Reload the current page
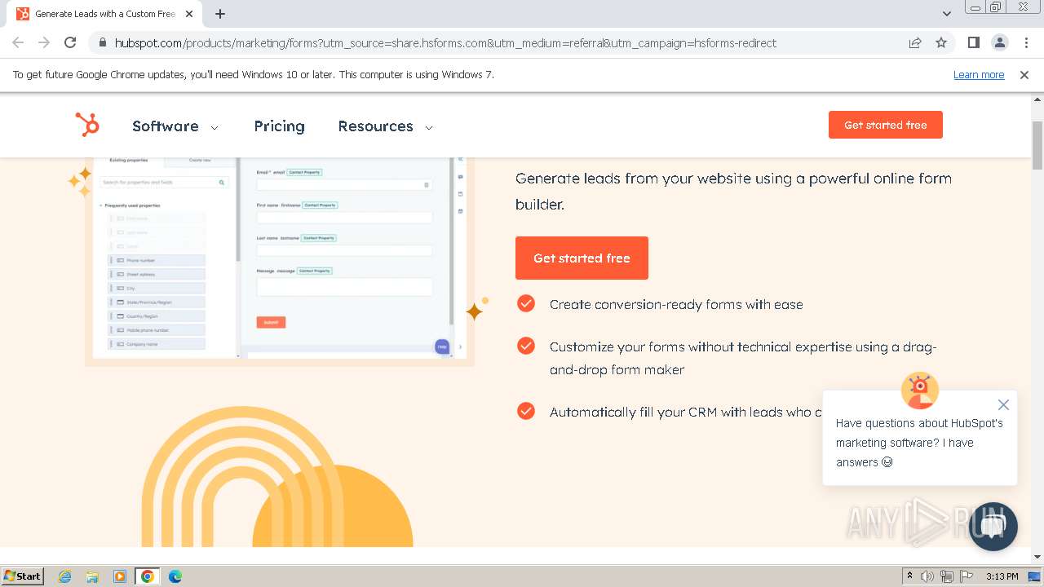1044x587 pixels. click(70, 42)
